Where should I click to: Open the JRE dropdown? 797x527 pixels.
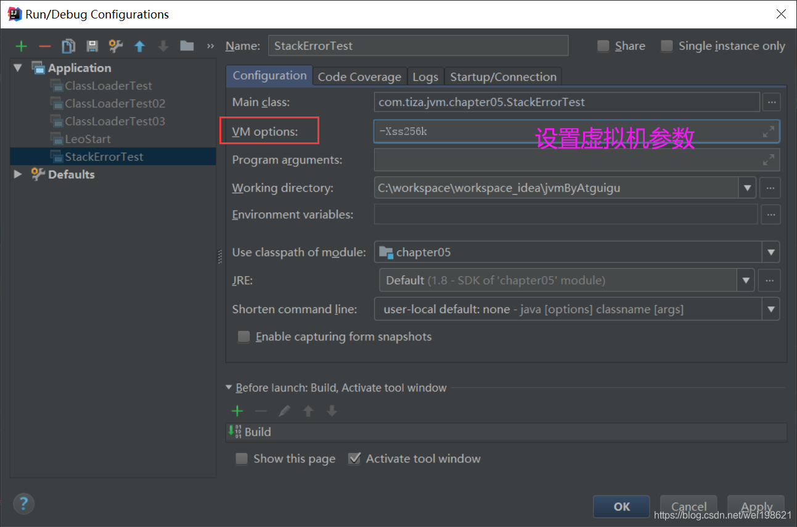point(746,280)
